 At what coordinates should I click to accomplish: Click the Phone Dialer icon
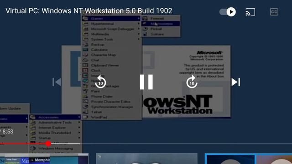[85, 96]
